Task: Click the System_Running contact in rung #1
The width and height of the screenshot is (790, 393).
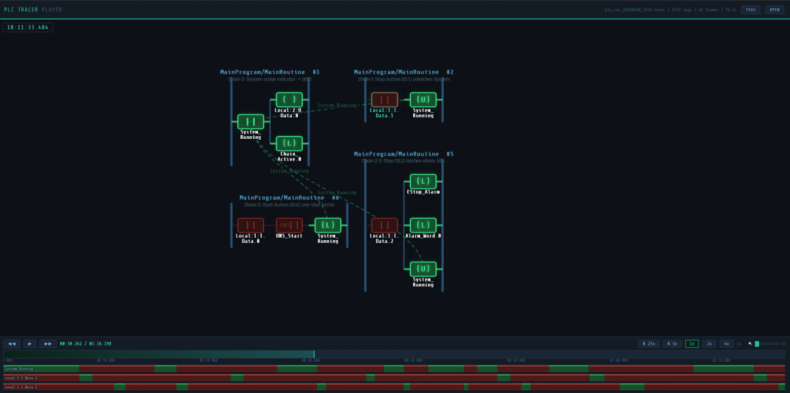Action: 251,122
